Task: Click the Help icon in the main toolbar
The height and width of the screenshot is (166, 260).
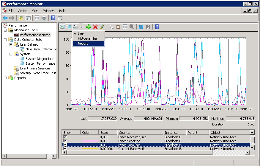Action: pos(53,18)
